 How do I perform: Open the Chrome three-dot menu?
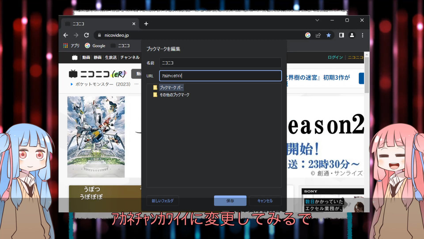point(362,35)
